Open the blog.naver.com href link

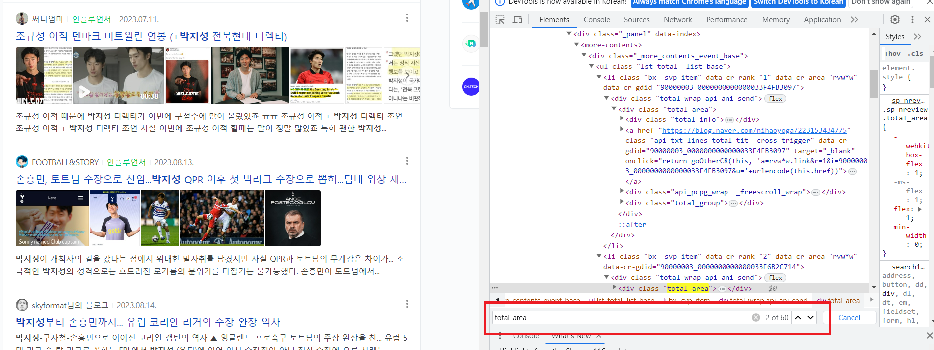click(754, 130)
